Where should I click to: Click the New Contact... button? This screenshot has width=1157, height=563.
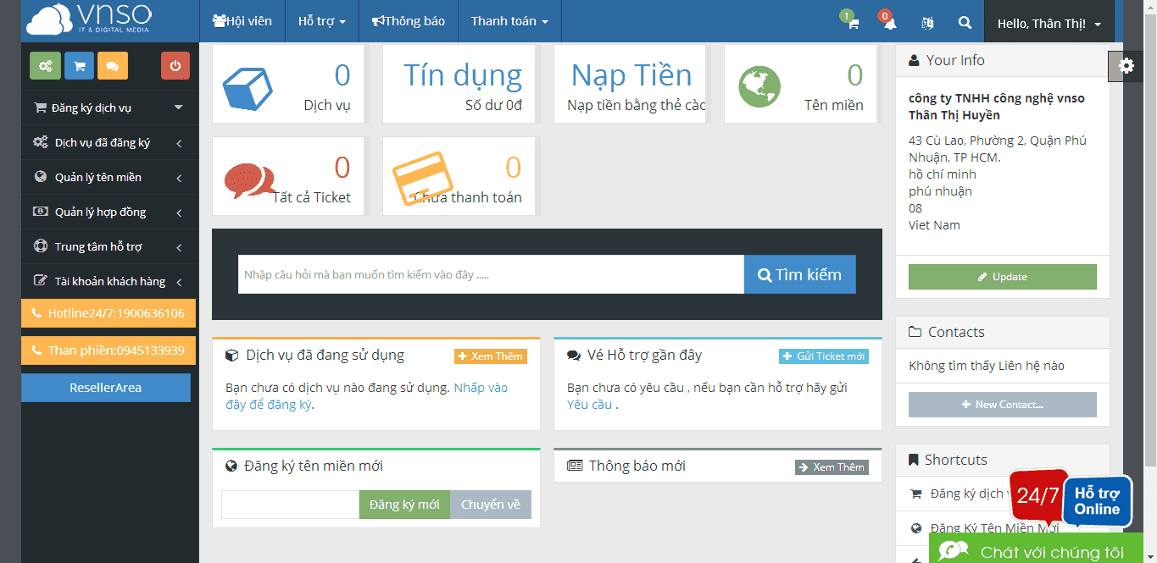(x=1002, y=405)
